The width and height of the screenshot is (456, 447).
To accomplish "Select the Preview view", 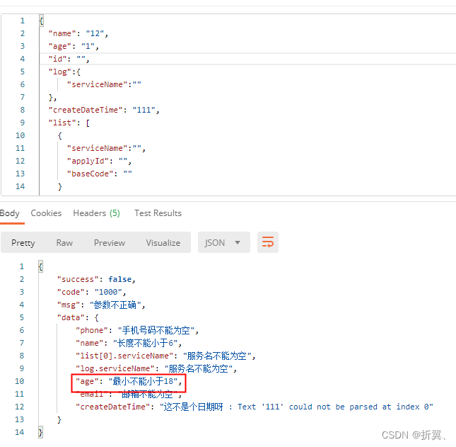I will (110, 243).
